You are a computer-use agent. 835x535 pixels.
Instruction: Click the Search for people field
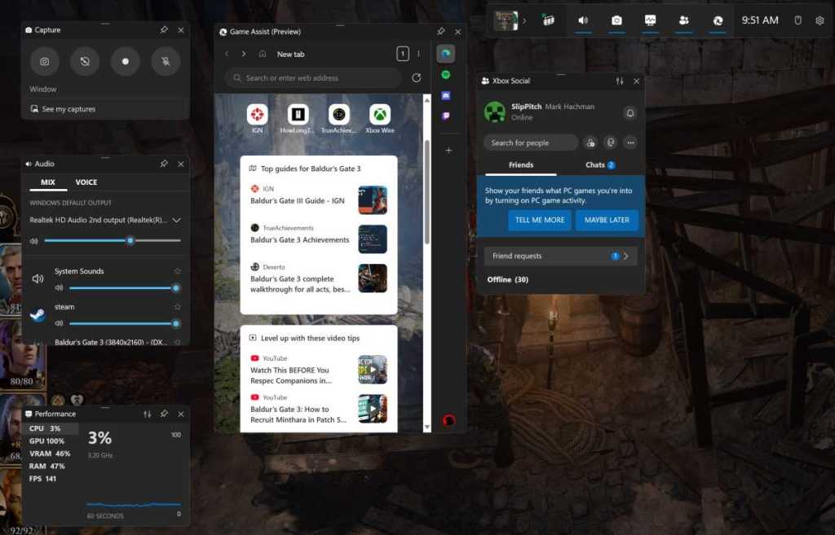coord(530,143)
